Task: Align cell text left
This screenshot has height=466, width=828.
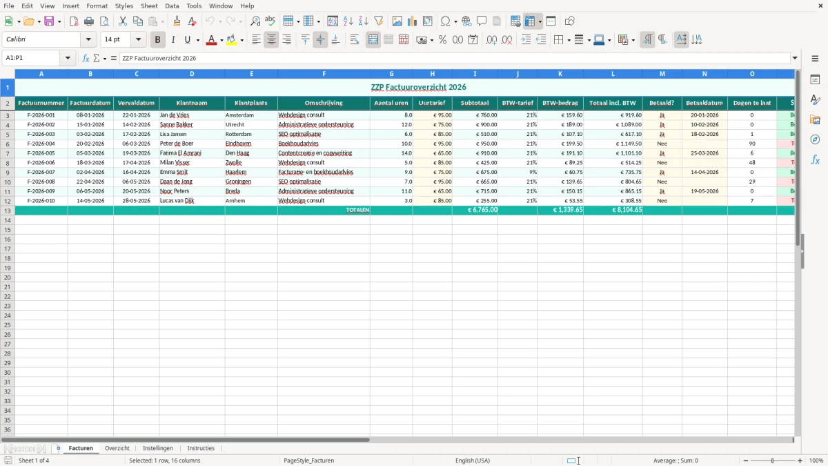Action: (256, 40)
